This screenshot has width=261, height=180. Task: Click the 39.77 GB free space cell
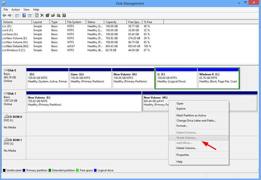(x=133, y=26)
